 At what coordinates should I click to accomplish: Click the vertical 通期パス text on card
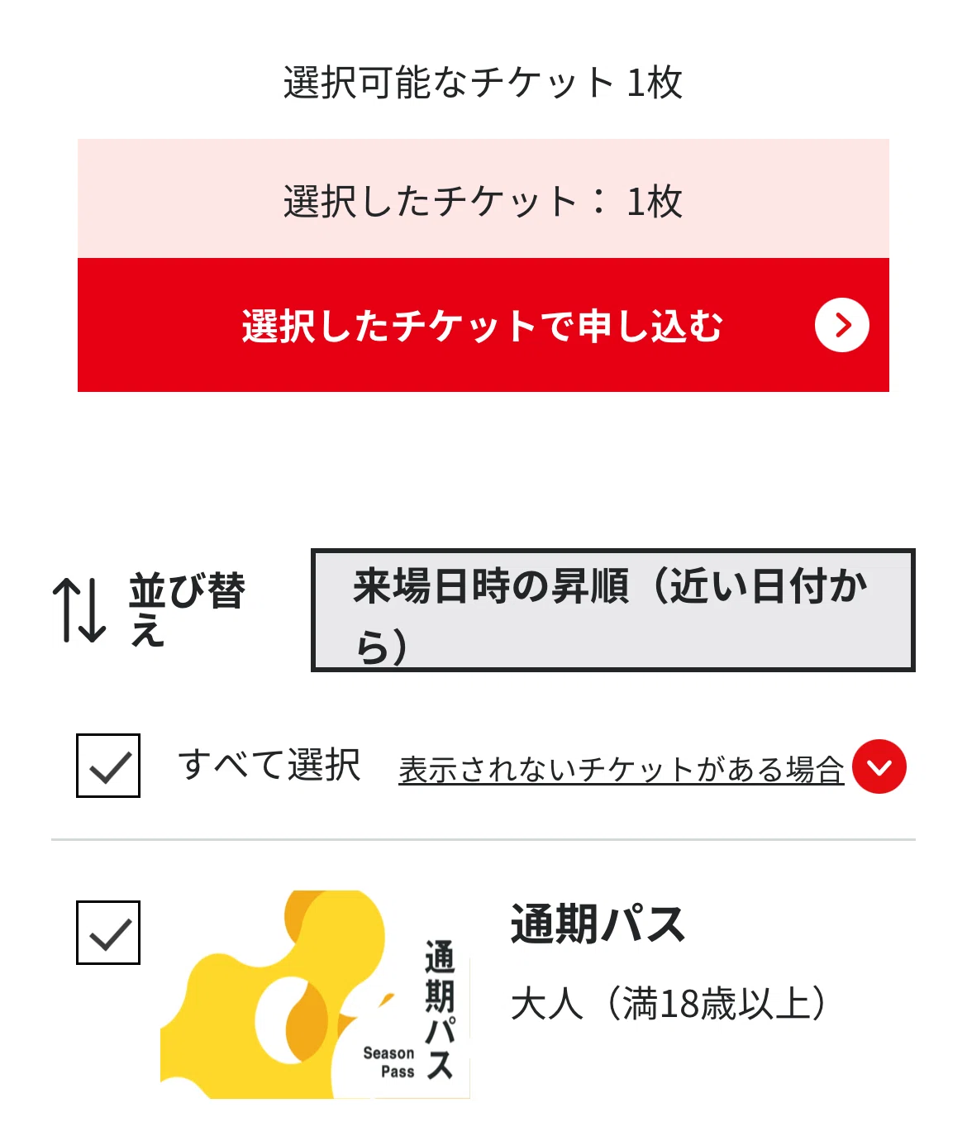tap(440, 1010)
